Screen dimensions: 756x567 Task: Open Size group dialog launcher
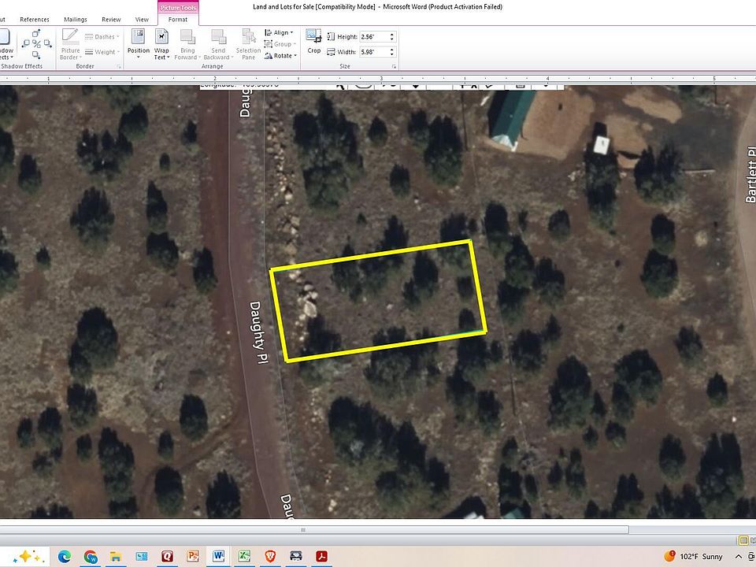394,66
